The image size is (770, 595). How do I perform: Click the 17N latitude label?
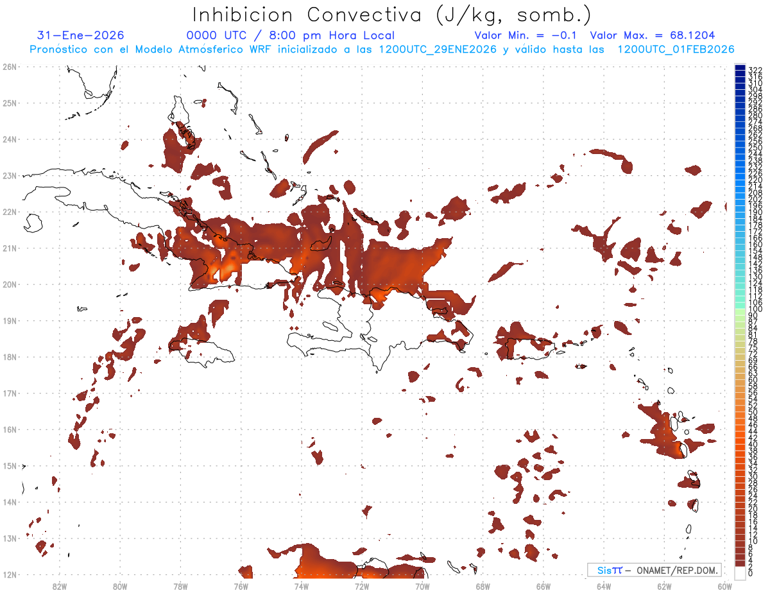(10, 393)
